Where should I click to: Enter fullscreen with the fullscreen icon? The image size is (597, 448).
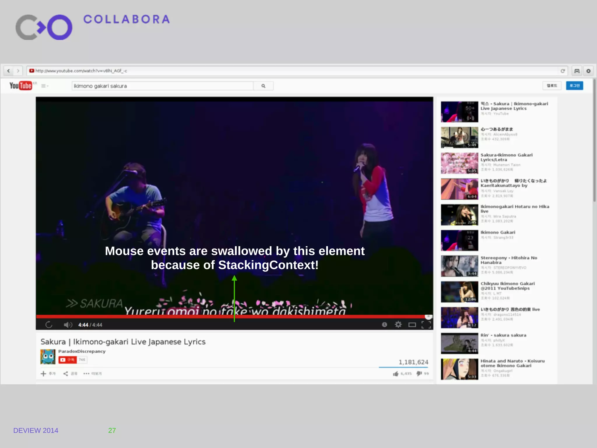coord(426,325)
